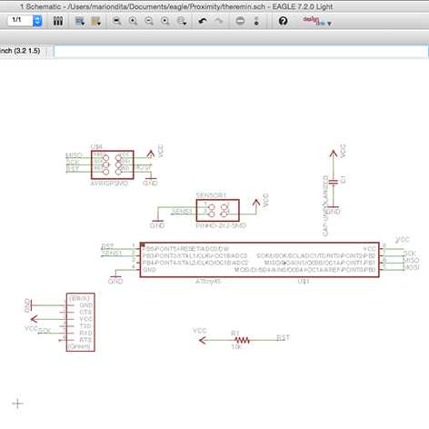Image resolution: width=429 pixels, height=429 pixels.
Task: Run the script dropdown icon
Action: (x=80, y=21)
